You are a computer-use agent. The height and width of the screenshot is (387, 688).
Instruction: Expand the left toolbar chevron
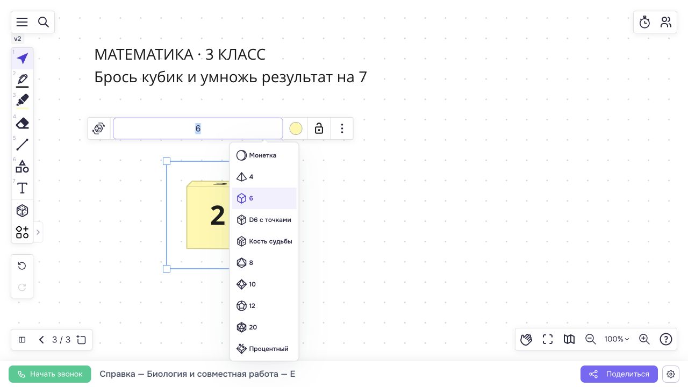pos(38,232)
